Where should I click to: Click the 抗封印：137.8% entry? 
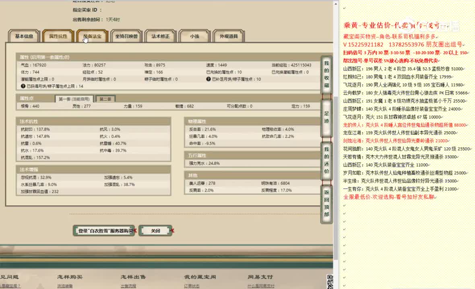tap(35, 129)
